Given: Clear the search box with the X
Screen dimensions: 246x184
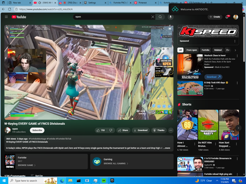Looking at the screenshot, I should point(153,17).
